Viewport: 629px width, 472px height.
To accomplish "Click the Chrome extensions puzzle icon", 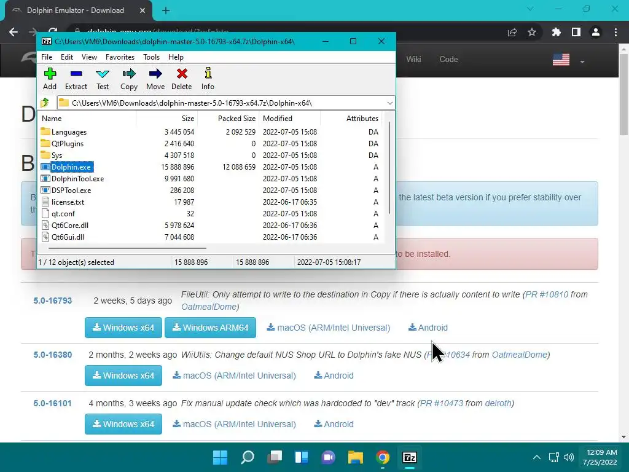I will (556, 32).
